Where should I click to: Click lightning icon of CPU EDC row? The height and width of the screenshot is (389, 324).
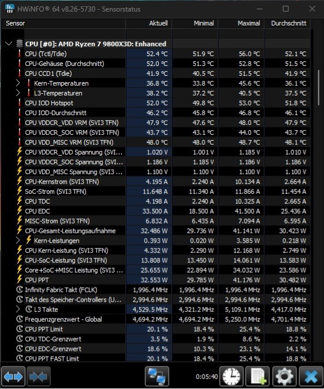19,211
